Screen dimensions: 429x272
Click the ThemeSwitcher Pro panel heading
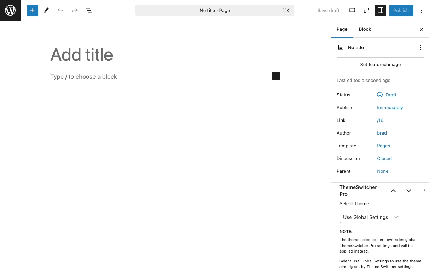358,190
